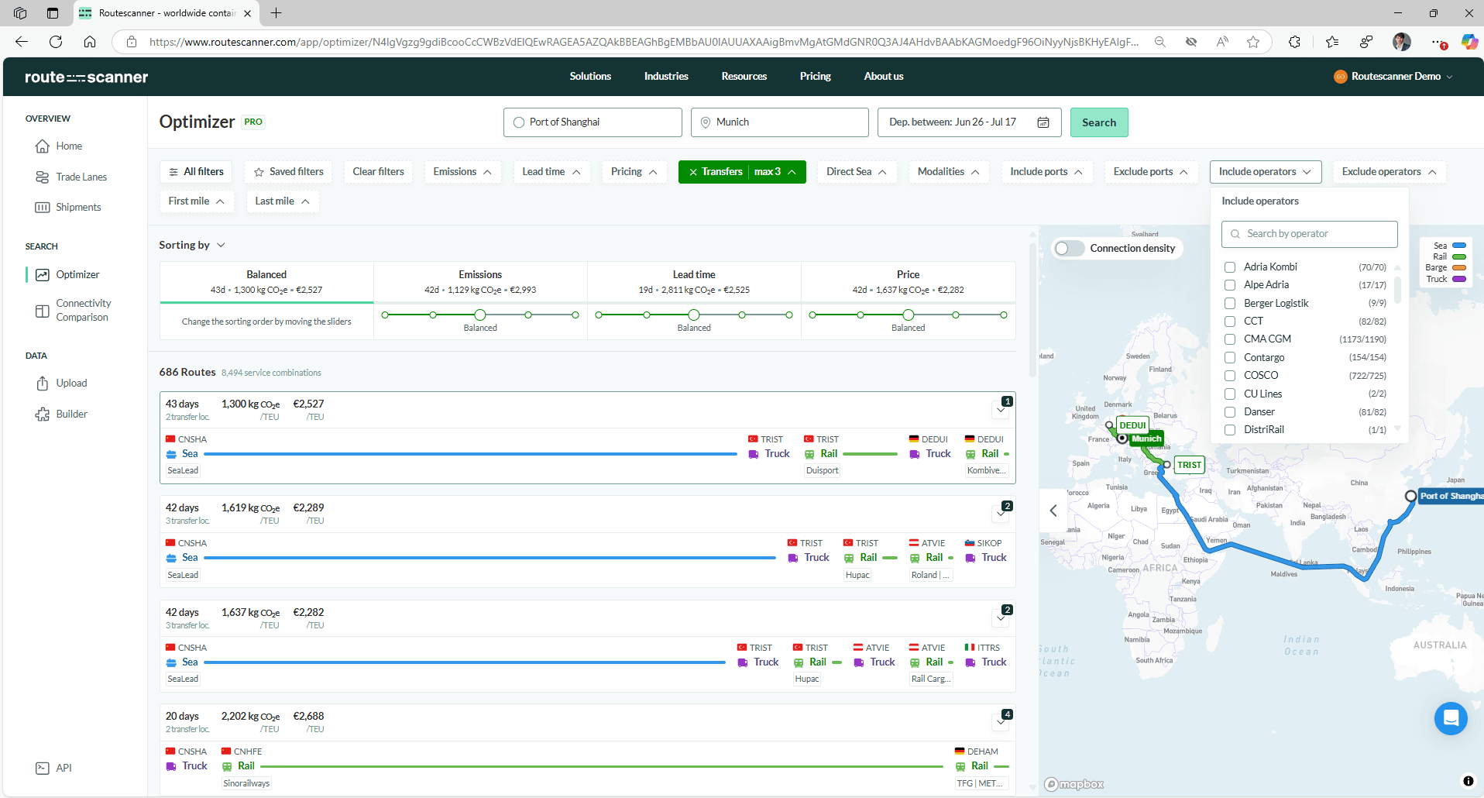Open the Include ports dropdown
Image resolution: width=1484 pixels, height=798 pixels.
point(1046,172)
